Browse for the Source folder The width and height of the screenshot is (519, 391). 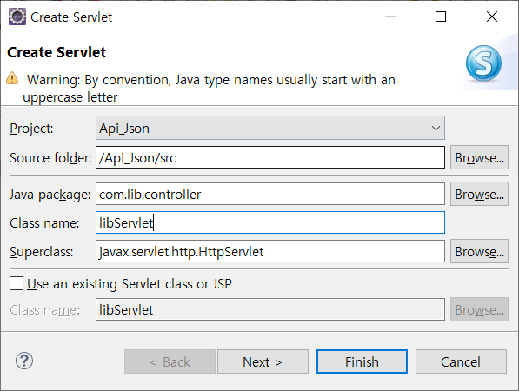[x=479, y=157]
